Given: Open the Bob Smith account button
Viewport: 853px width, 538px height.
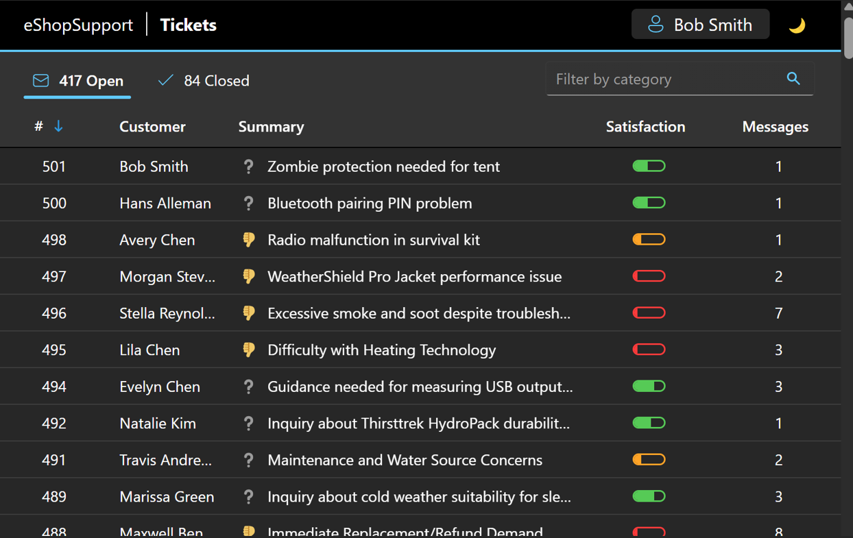Looking at the screenshot, I should 700,25.
